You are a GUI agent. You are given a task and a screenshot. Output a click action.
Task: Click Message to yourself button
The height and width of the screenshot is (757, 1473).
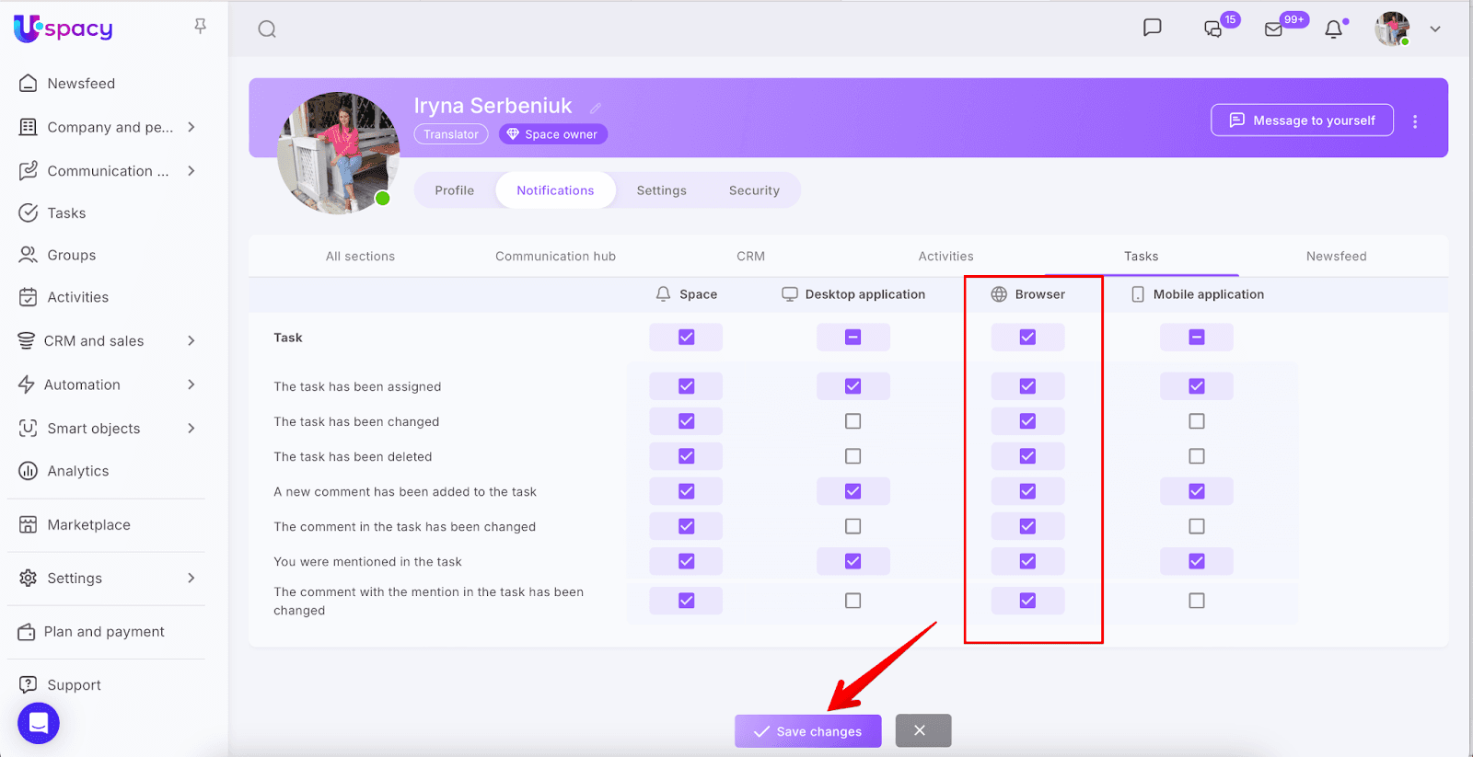(1302, 120)
